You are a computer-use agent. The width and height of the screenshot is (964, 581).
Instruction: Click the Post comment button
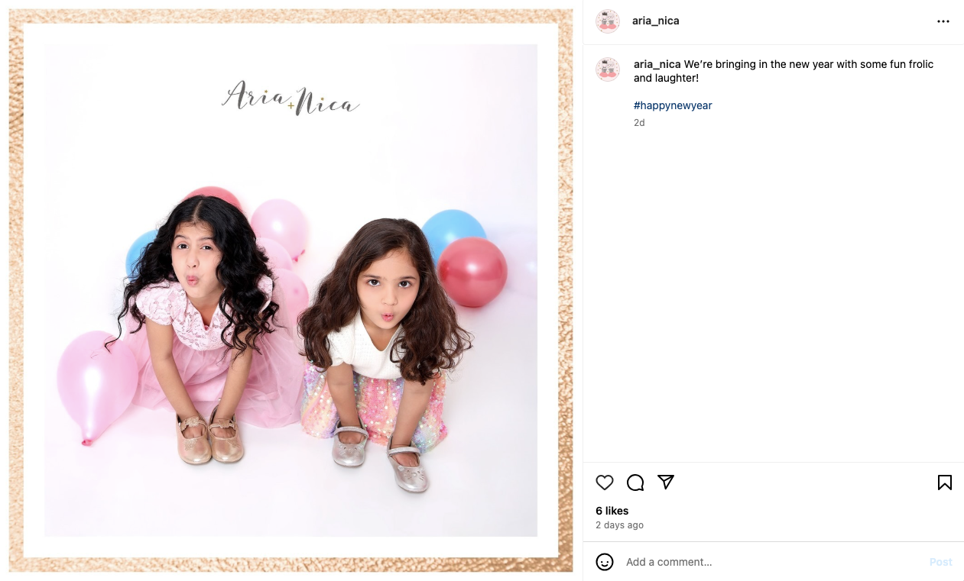pos(940,562)
